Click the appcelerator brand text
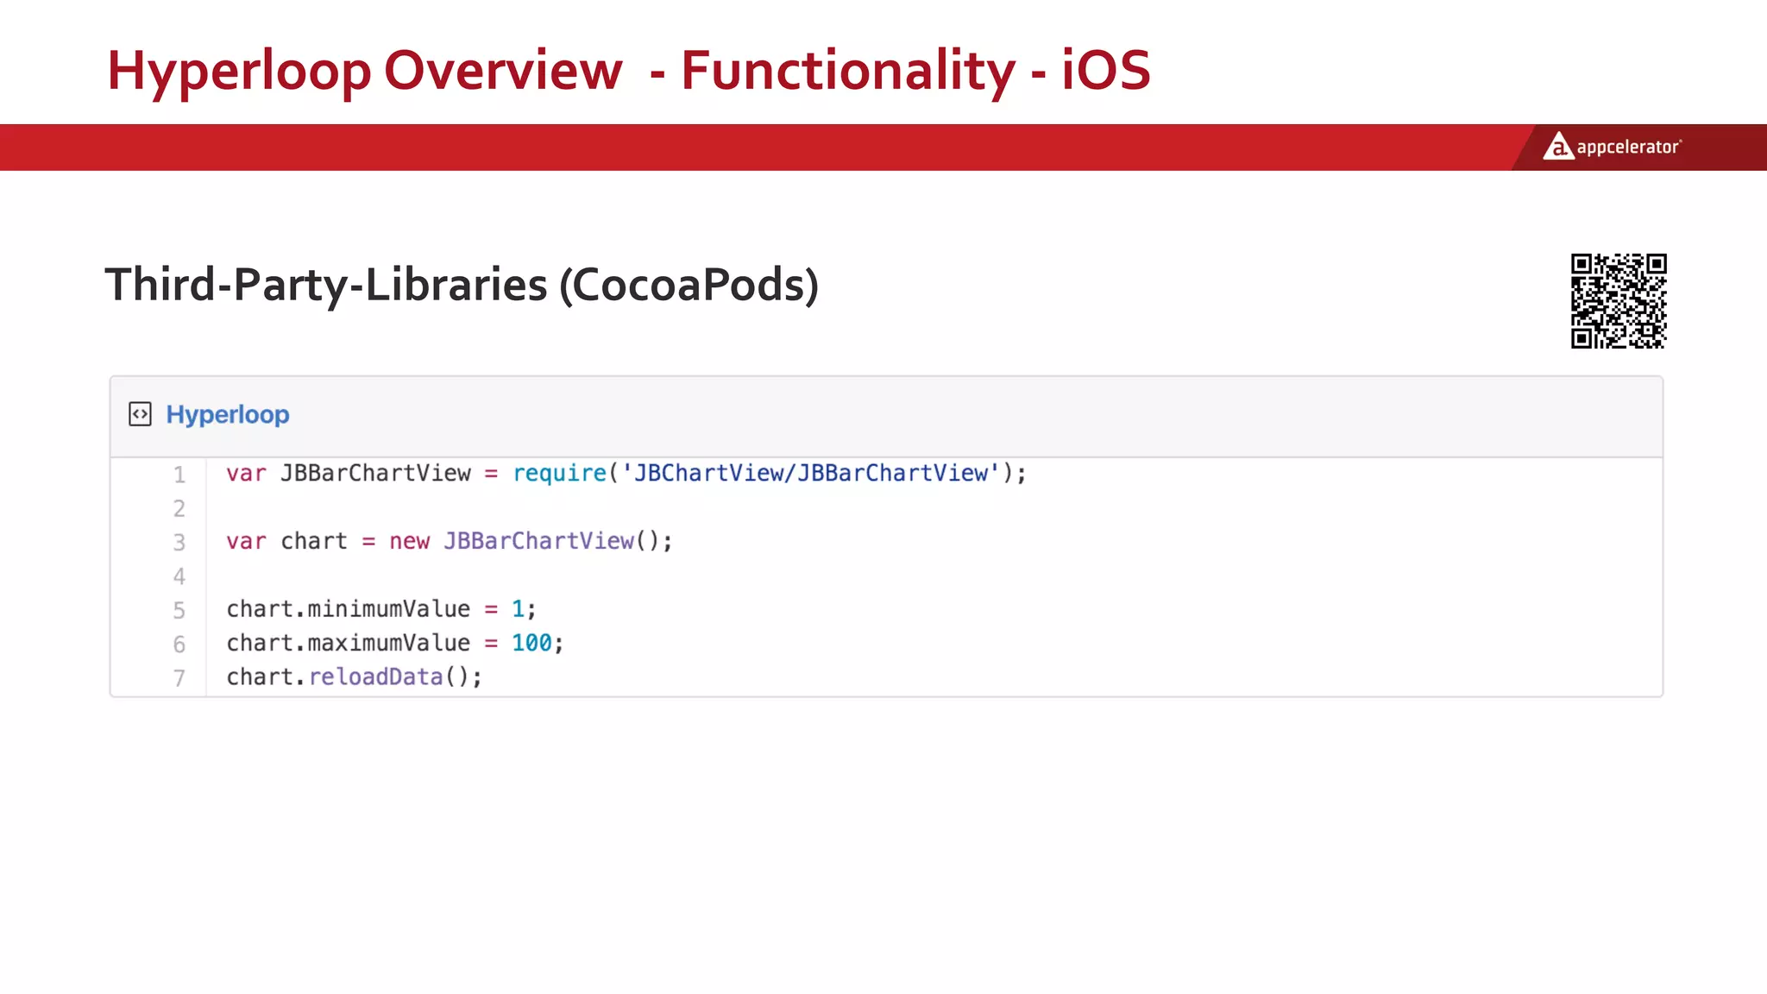The width and height of the screenshot is (1767, 994). coord(1628,148)
